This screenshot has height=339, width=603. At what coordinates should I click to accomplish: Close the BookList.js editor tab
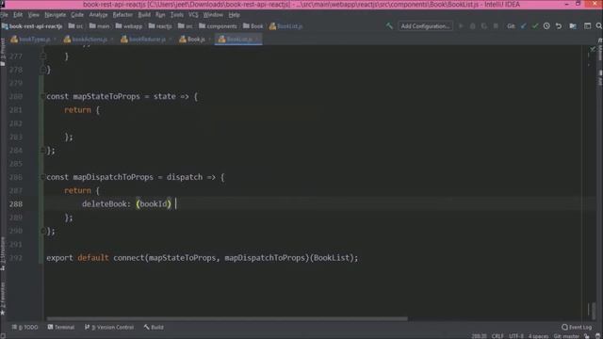pos(257,40)
